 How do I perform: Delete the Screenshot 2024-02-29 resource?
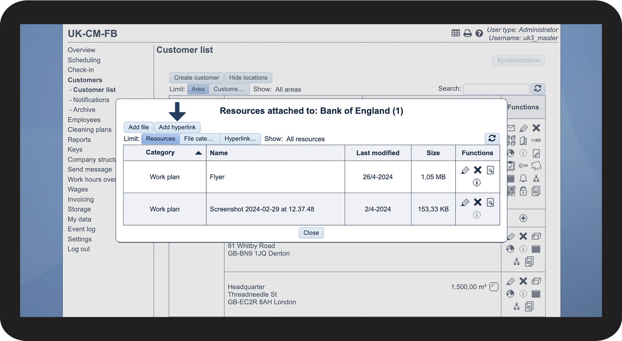coord(478,202)
